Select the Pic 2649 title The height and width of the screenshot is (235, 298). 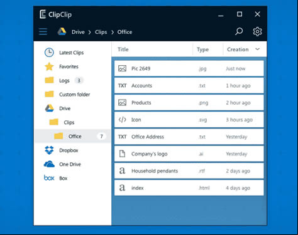point(141,68)
